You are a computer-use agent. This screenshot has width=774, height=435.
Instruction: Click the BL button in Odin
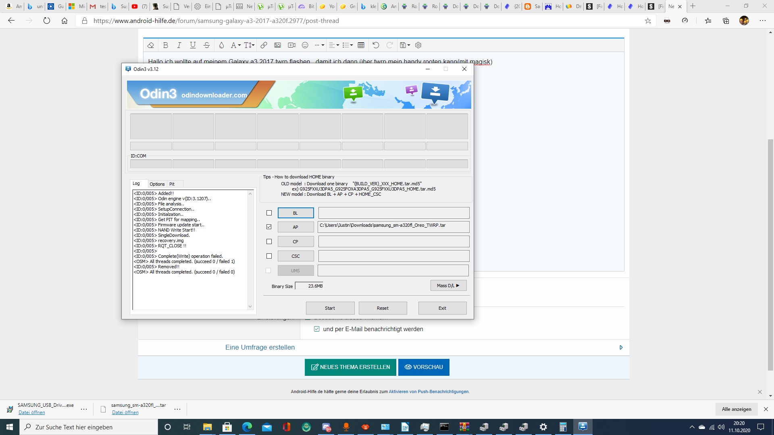coord(295,213)
